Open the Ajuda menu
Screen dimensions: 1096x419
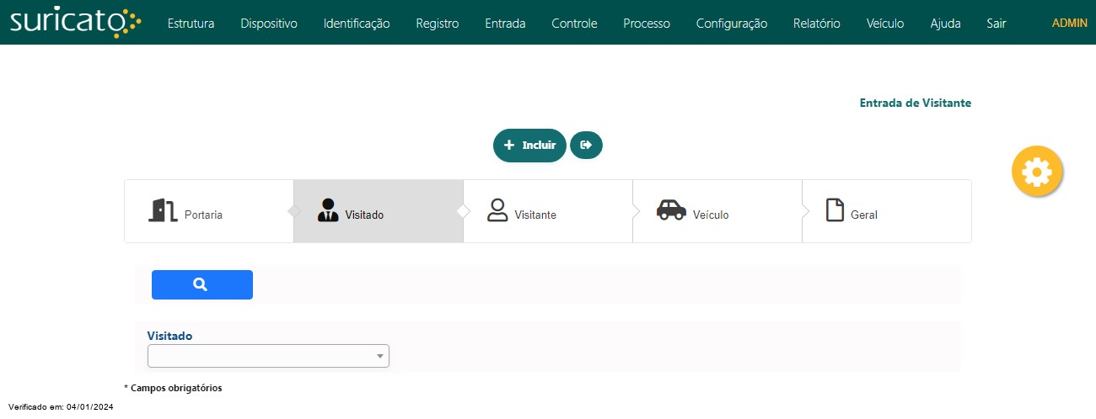coord(945,24)
